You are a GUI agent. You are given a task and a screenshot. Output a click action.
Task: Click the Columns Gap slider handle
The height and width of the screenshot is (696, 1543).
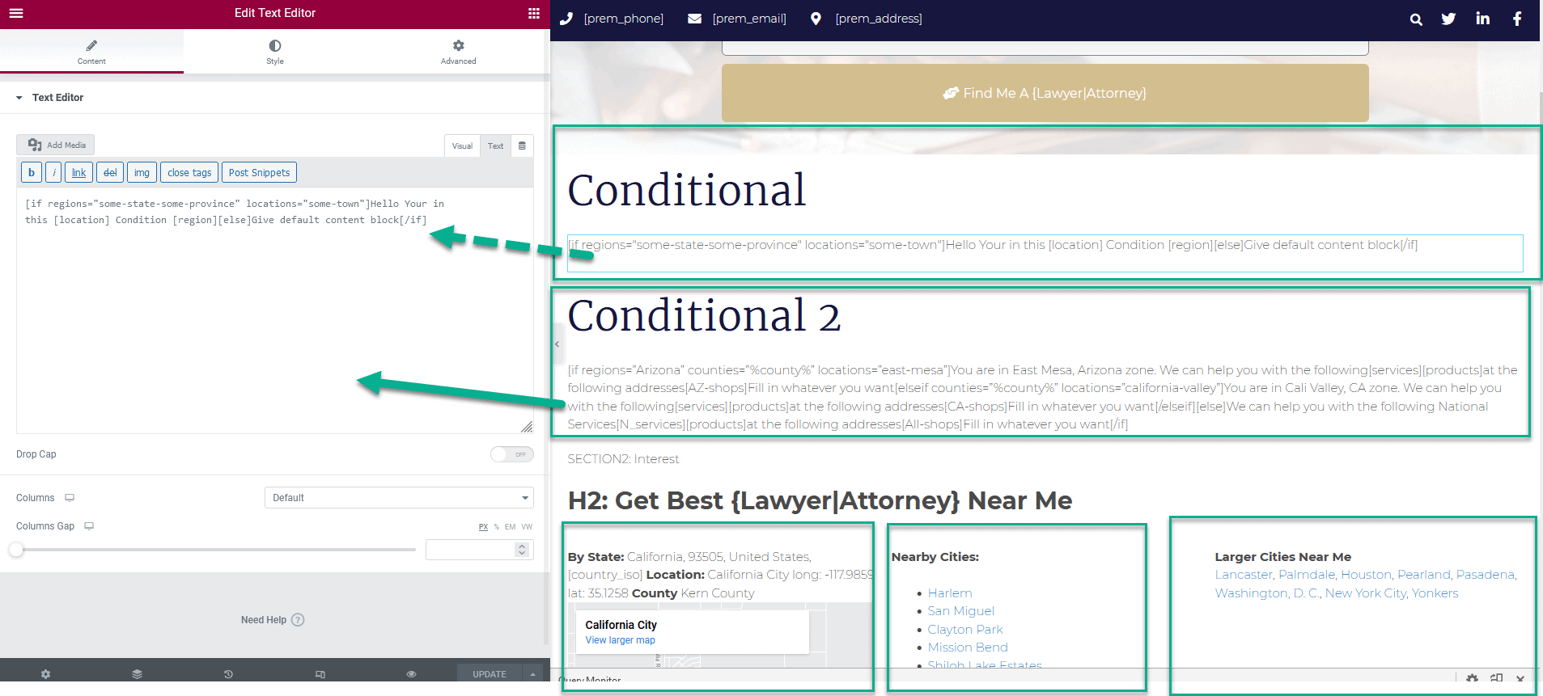click(16, 550)
